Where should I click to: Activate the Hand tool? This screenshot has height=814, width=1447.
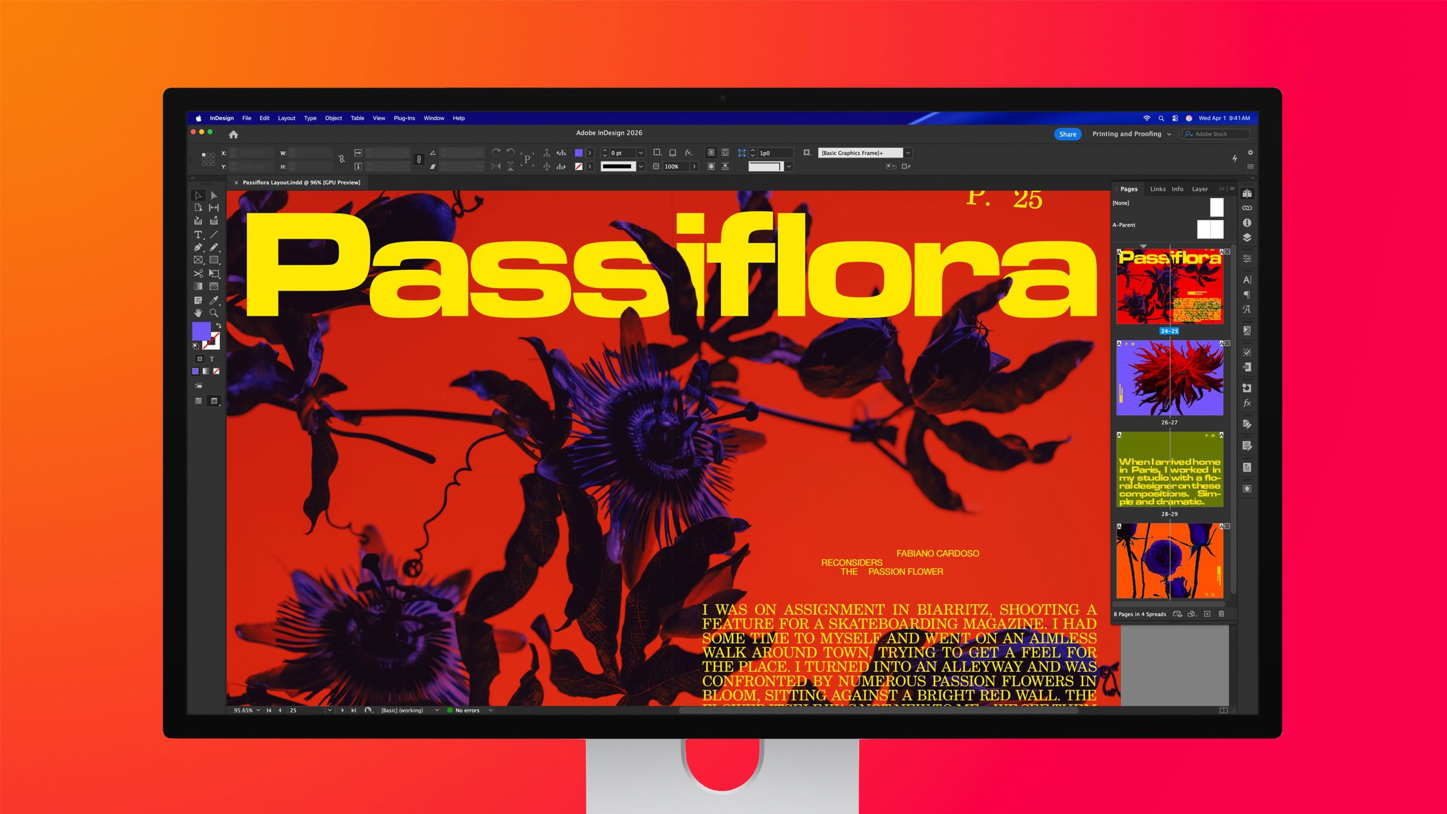198,313
